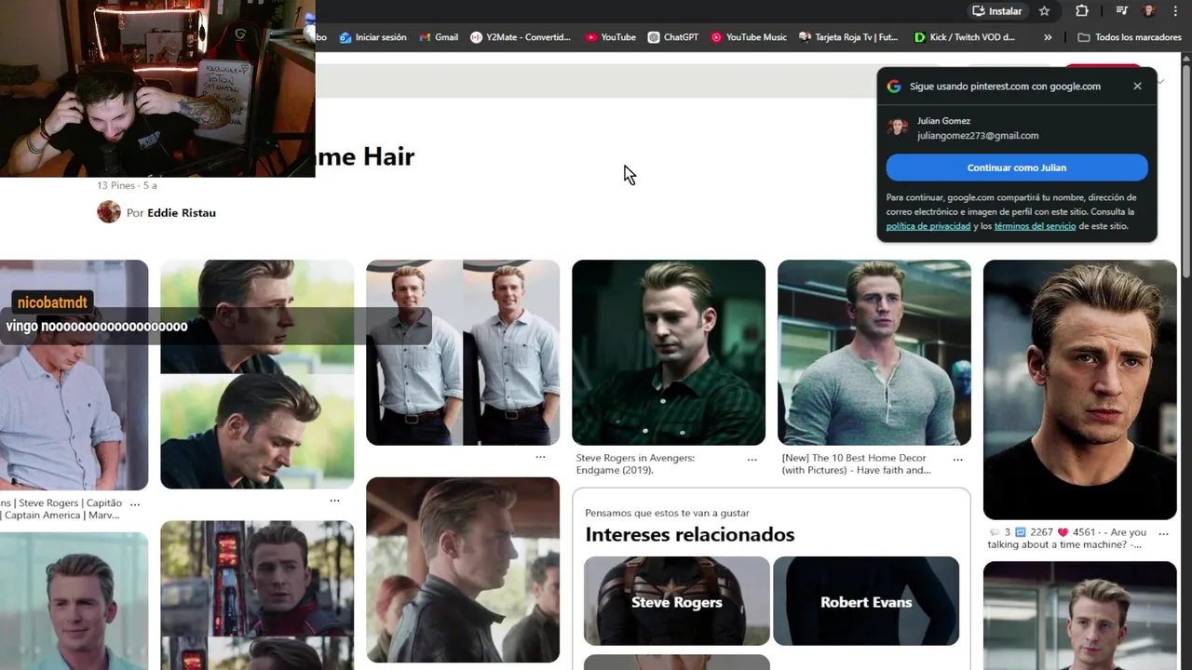Open the Iniciar sesión bookmark

pos(373,37)
